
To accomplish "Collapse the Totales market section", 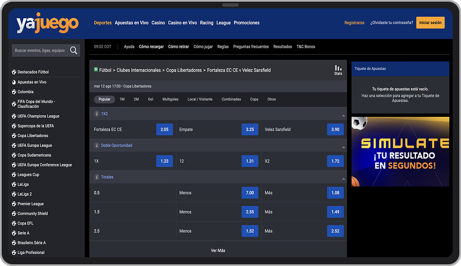I will tap(343, 179).
